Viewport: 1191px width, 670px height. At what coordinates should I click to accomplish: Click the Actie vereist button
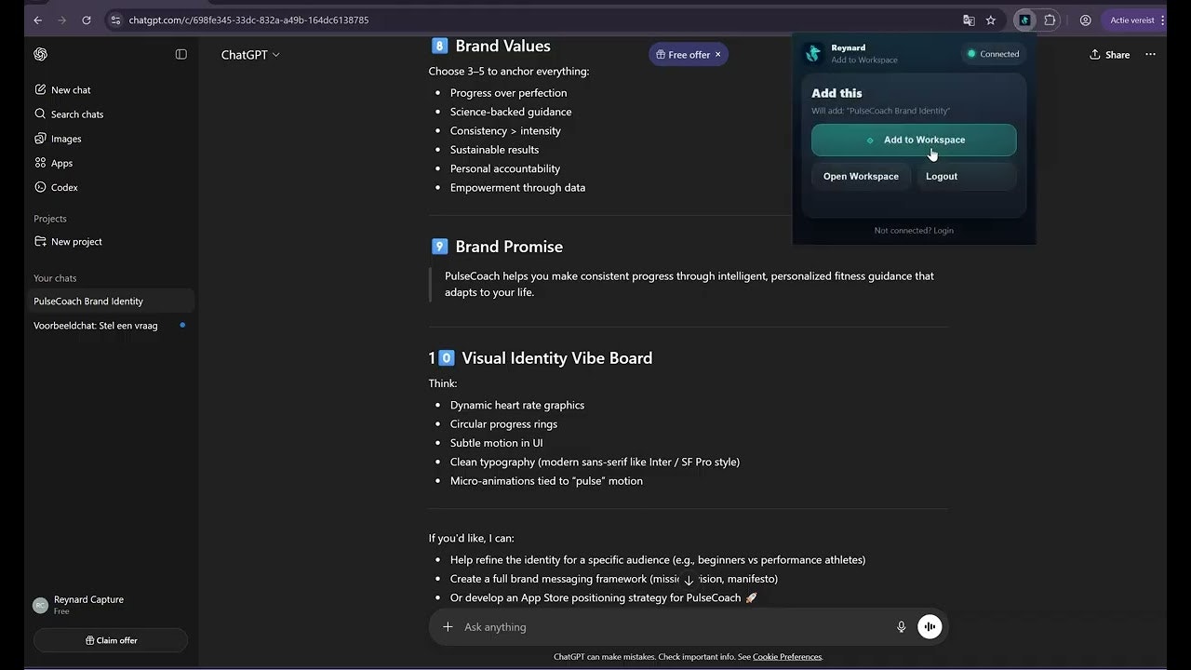[x=1132, y=20]
